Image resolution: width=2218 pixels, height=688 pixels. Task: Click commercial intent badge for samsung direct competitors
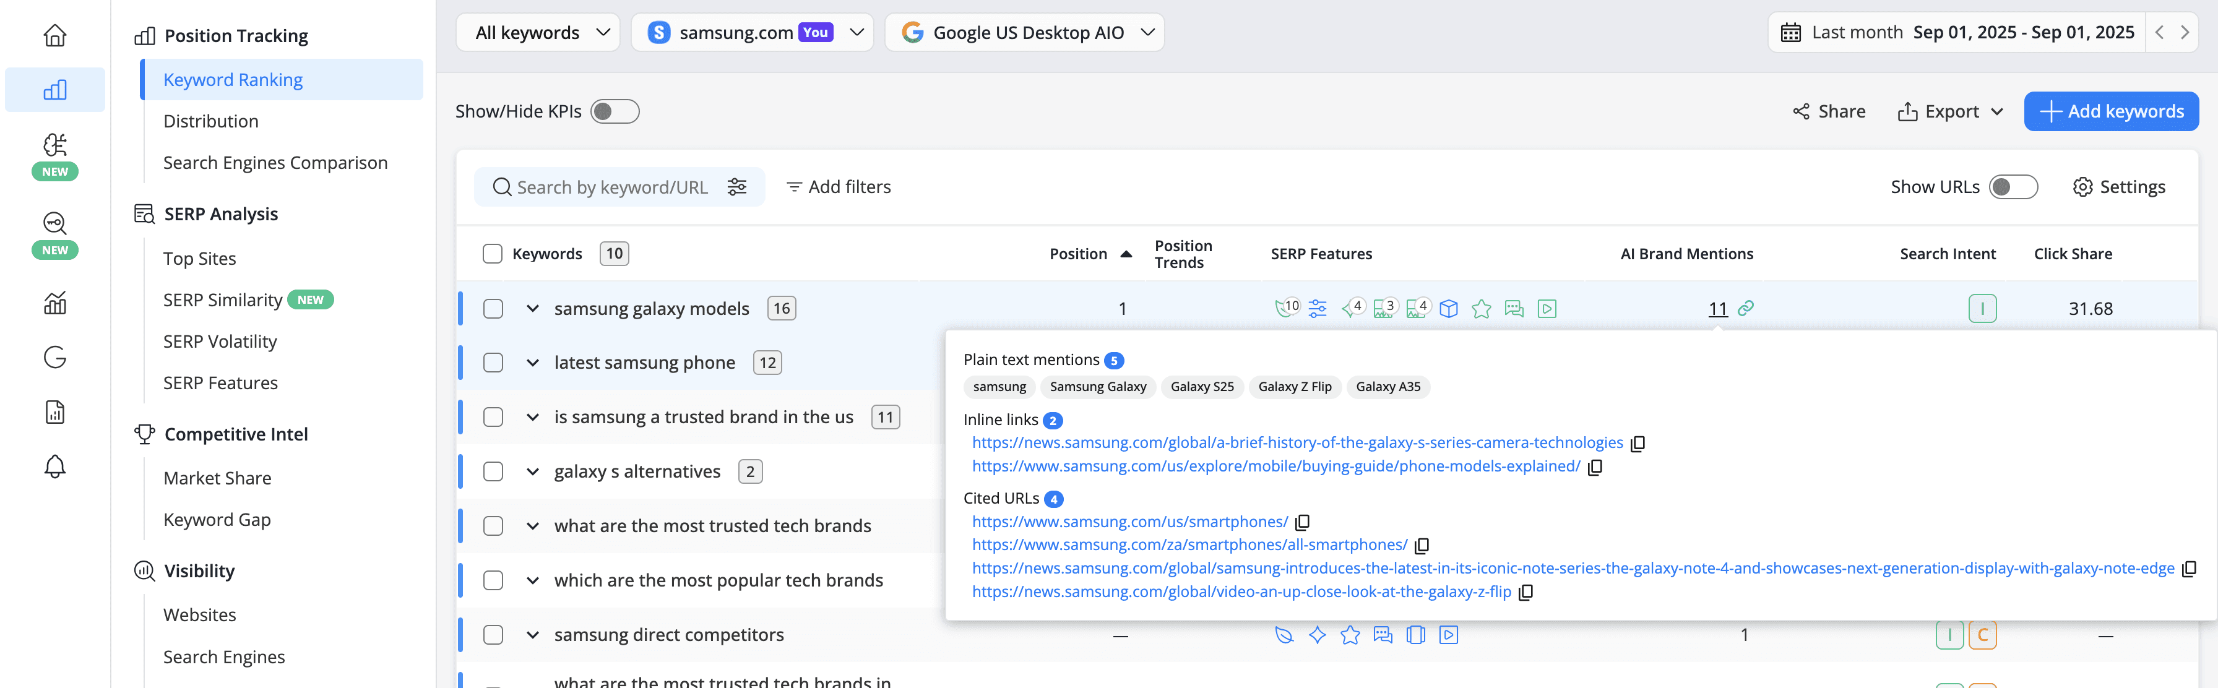pos(1982,635)
